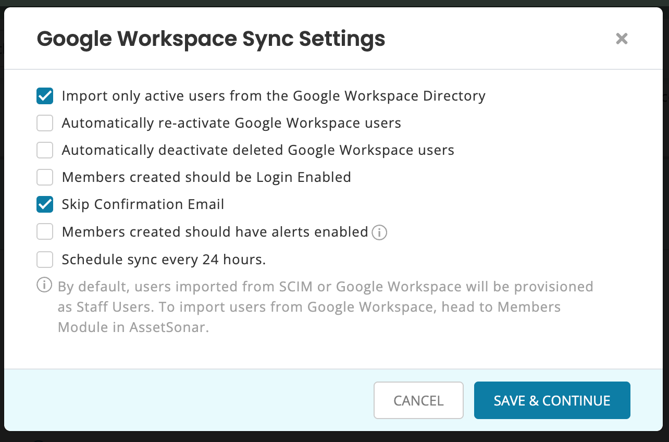Enable the Schedule sync every 24 hours checkbox
This screenshot has height=442, width=669.
45,259
